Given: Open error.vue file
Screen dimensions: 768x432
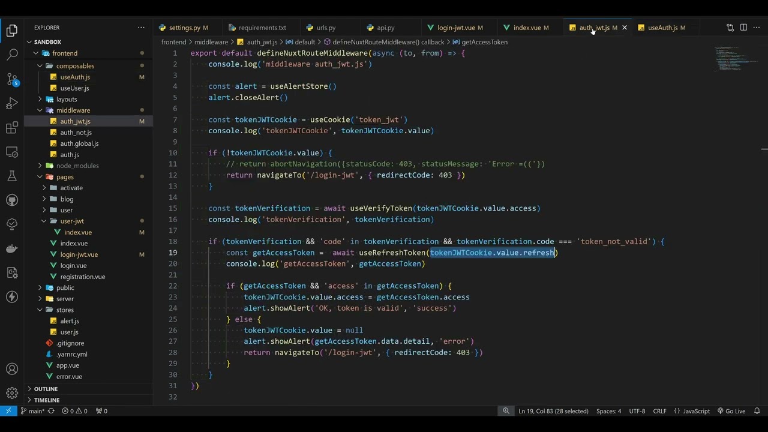Looking at the screenshot, I should pyautogui.click(x=69, y=377).
